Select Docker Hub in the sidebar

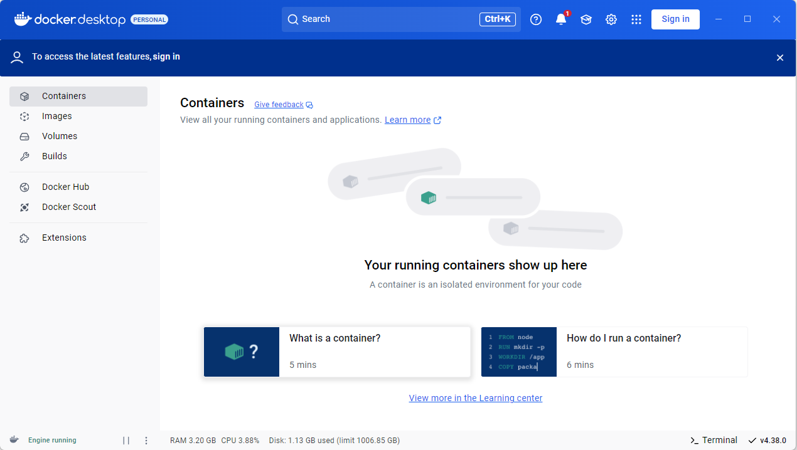(x=65, y=187)
